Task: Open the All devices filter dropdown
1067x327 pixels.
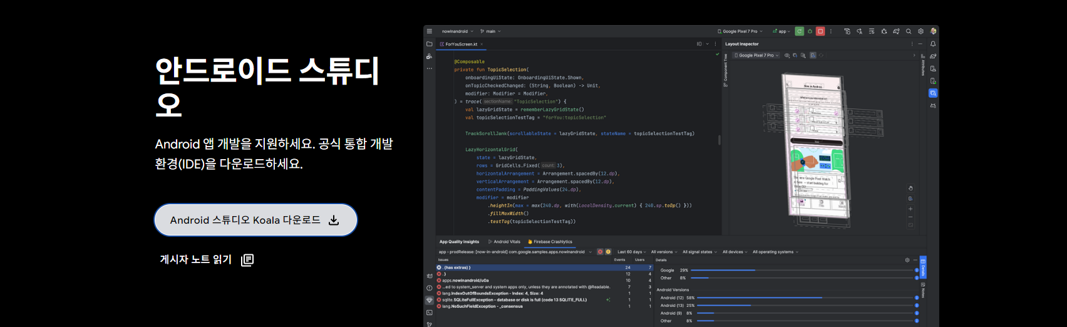Action: 735,252
